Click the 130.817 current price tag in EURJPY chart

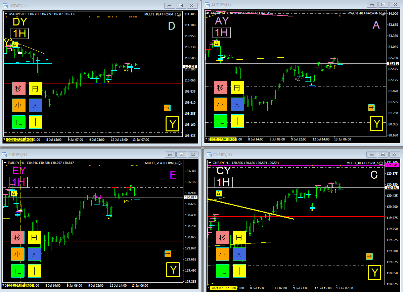pyautogui.click(x=190, y=197)
